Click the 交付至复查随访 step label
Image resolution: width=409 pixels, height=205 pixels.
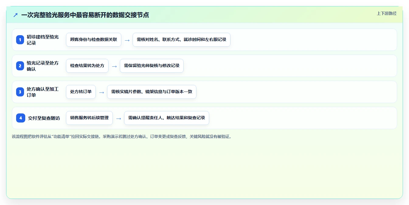pos(44,118)
